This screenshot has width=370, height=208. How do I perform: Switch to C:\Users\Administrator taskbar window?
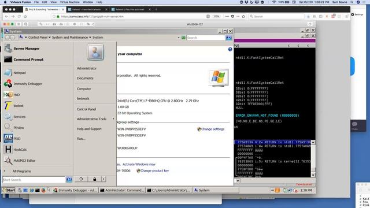pyautogui.click(x=169, y=190)
